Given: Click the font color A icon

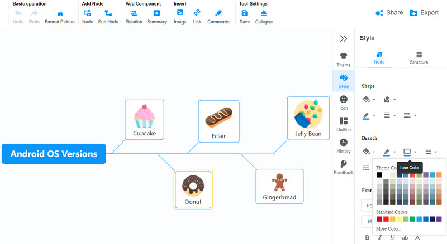Looking at the screenshot, I should (x=417, y=238).
